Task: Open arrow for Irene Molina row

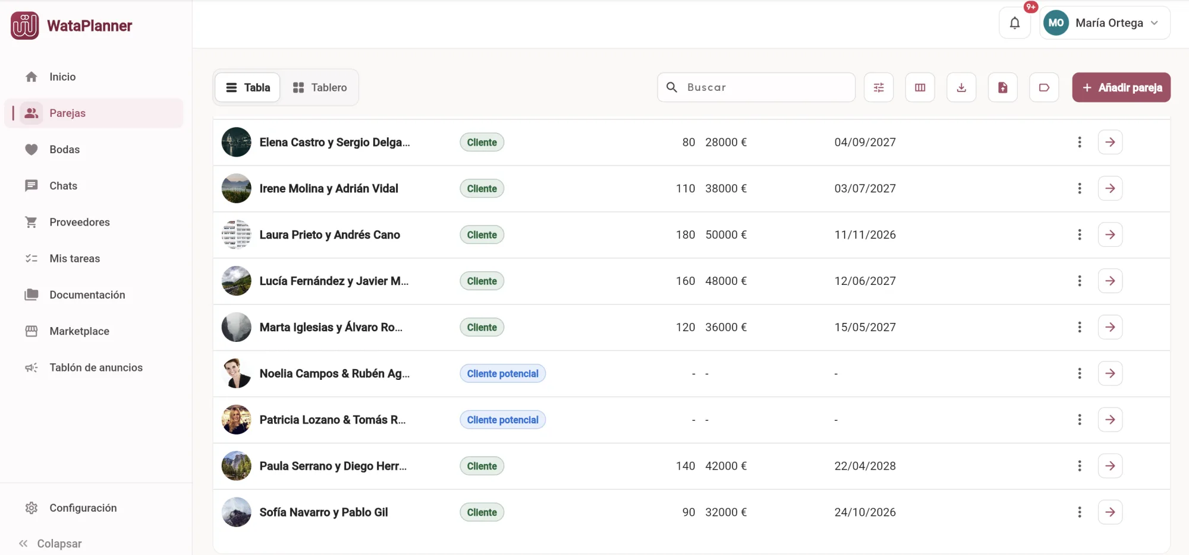Action: pos(1110,188)
